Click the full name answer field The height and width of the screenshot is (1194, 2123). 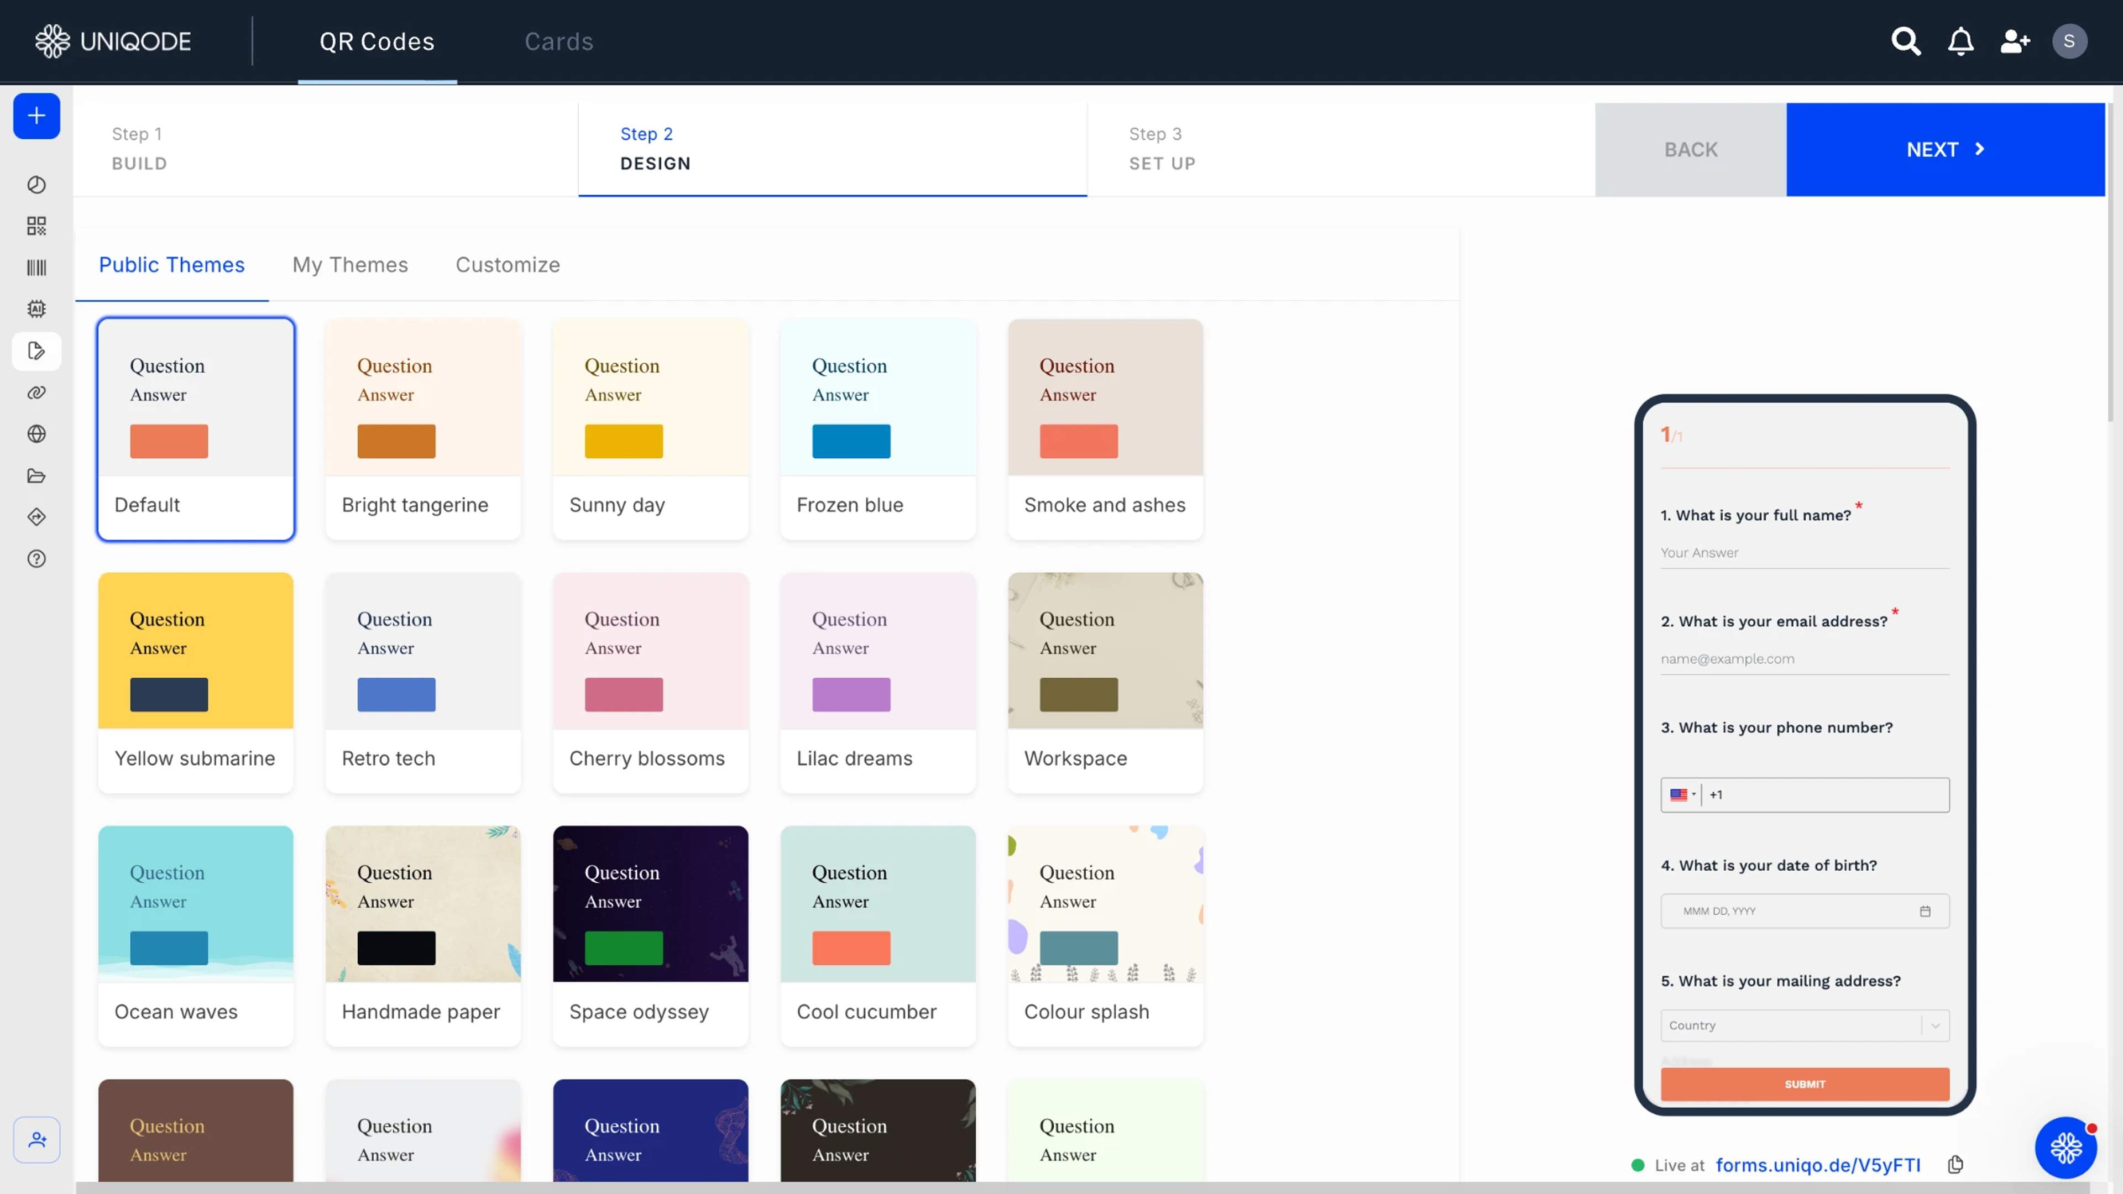1805,553
